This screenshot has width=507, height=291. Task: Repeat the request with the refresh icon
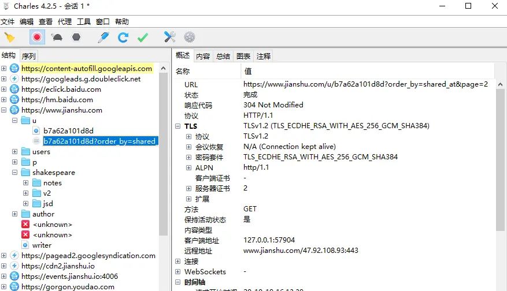[123, 38]
